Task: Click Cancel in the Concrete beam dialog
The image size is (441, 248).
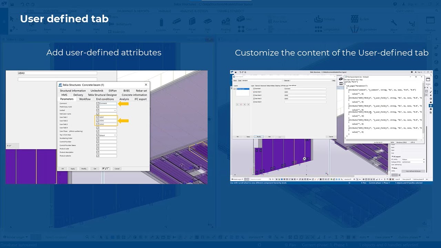Action: [x=117, y=168]
